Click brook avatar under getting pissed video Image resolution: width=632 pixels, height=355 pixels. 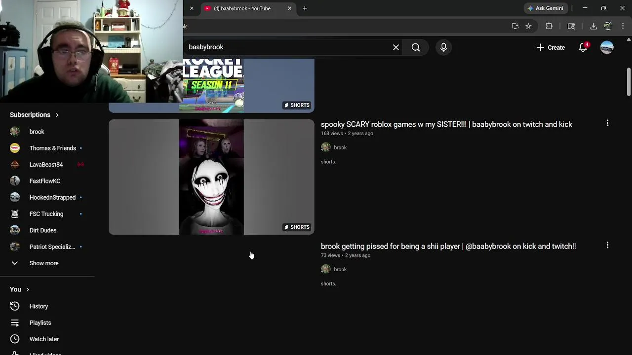pyautogui.click(x=326, y=269)
